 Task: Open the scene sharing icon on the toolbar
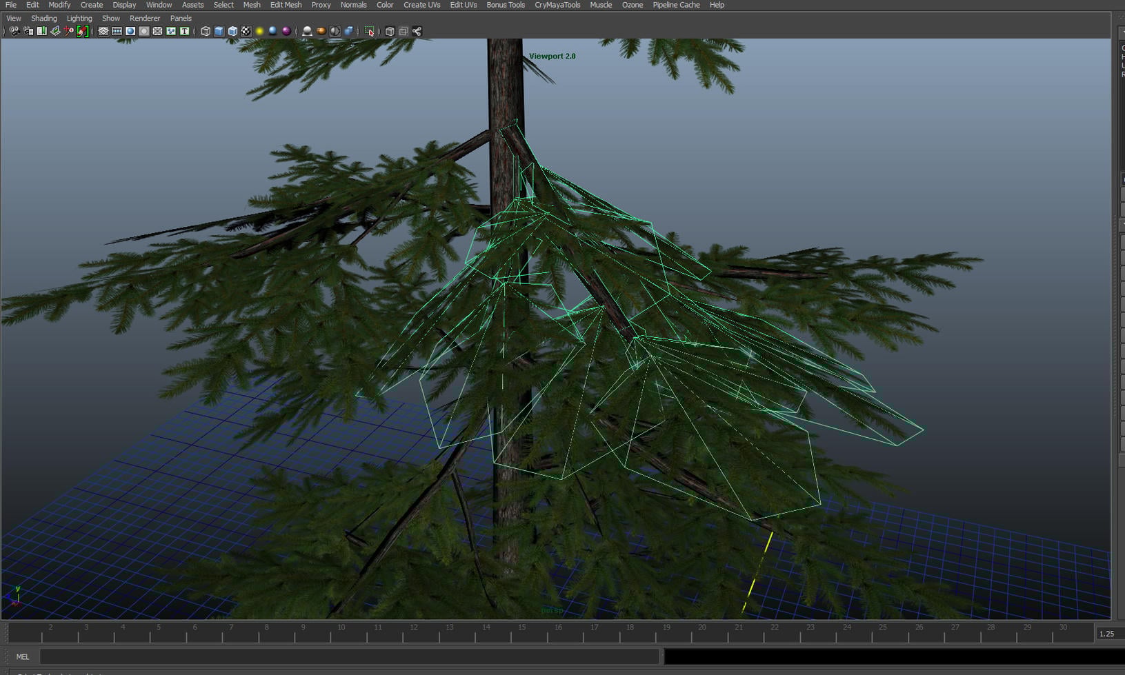(416, 31)
